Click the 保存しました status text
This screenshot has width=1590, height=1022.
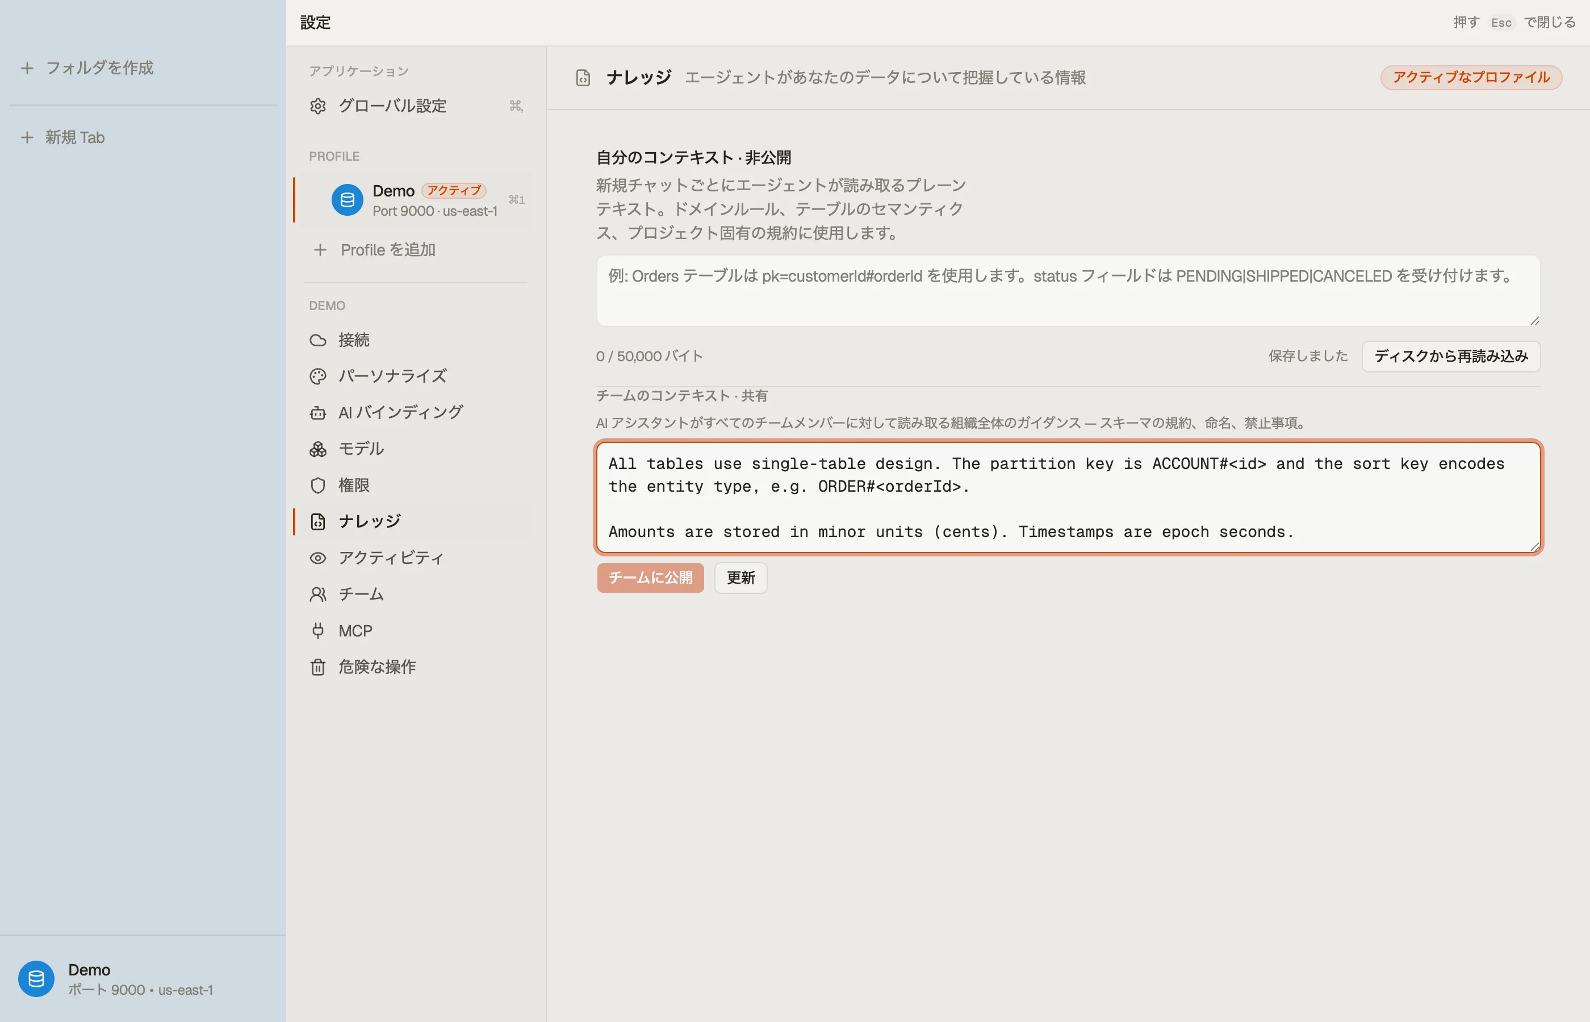(1308, 357)
